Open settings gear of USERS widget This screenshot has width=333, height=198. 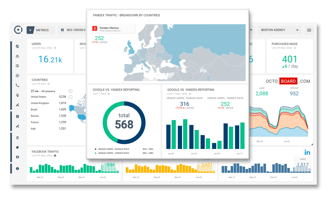(x=55, y=48)
